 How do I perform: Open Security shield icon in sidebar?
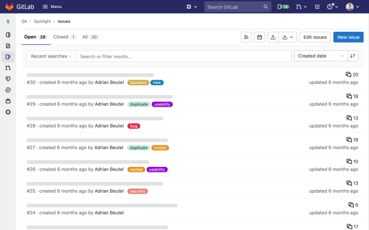[8, 79]
